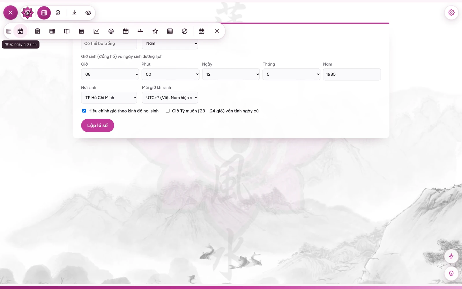Image resolution: width=462 pixels, height=289 pixels.
Task: Click the faded grid icon at toolbar start
Action: pyautogui.click(x=9, y=31)
